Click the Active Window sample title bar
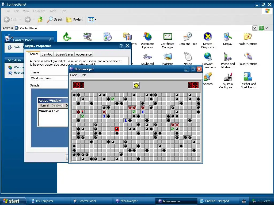The image size is (274, 205). (x=53, y=101)
